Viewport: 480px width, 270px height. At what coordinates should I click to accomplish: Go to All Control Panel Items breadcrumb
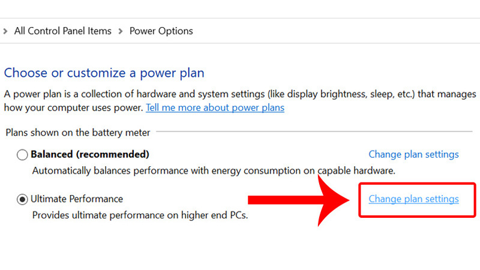click(x=62, y=31)
